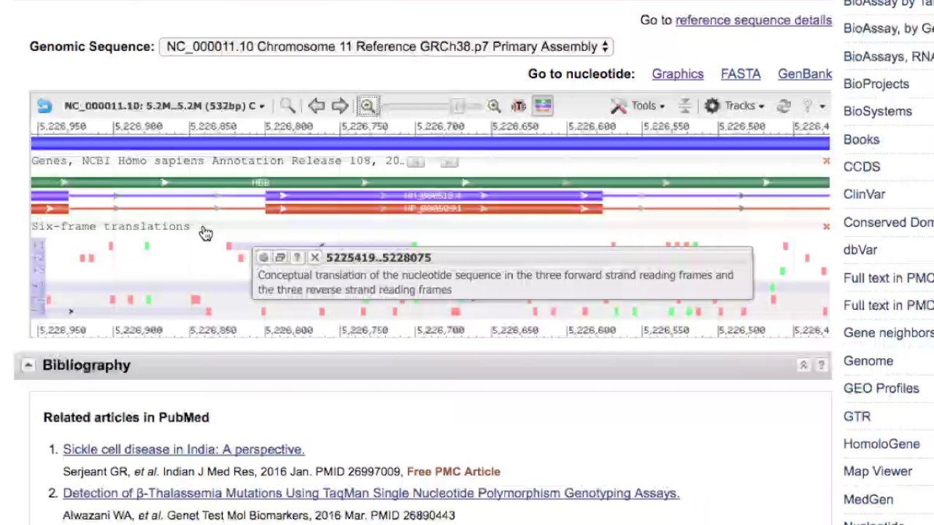Click the Tracks gear icon
The height and width of the screenshot is (525, 934).
coord(712,106)
